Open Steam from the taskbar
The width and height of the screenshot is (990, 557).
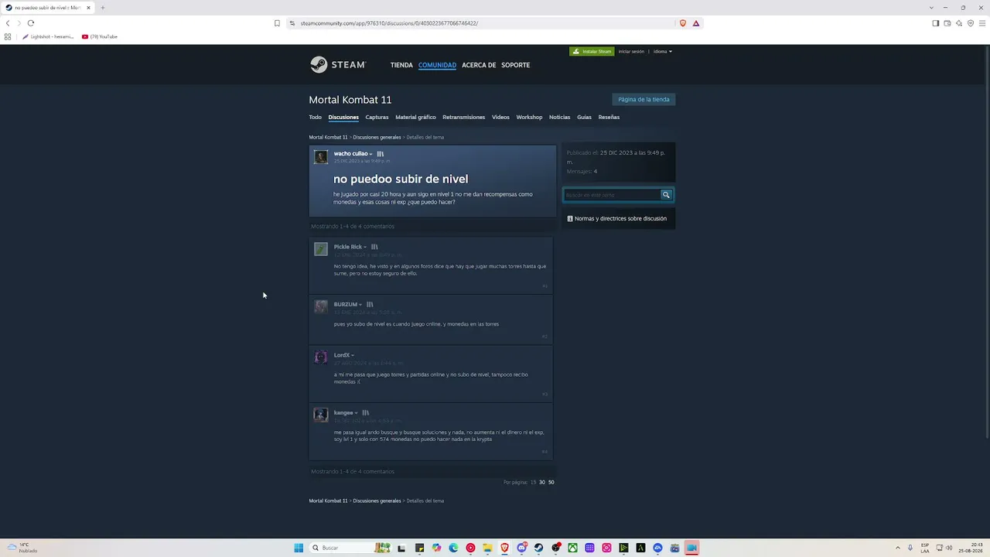[538, 548]
